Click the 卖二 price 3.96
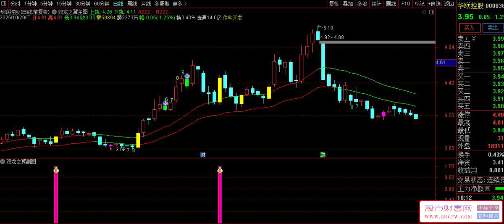Image resolution: width=504 pixels, height=224 pixels. click(x=498, y=61)
